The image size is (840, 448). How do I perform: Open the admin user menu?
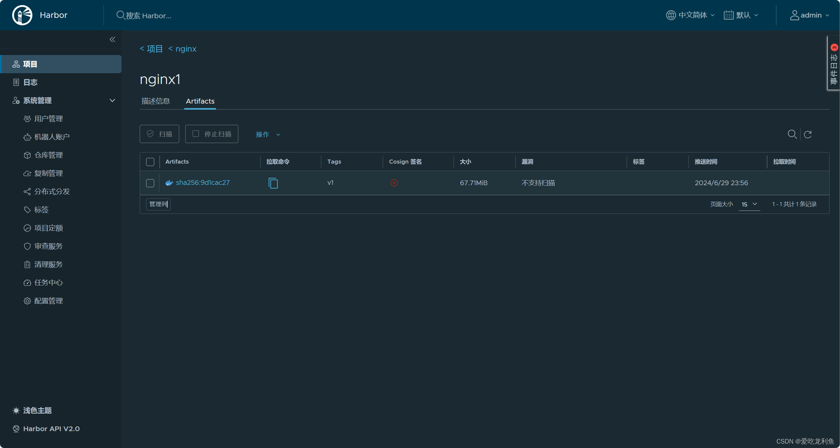point(810,15)
